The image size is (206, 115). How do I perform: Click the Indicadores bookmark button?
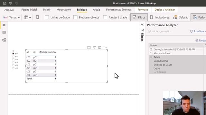(160, 17)
